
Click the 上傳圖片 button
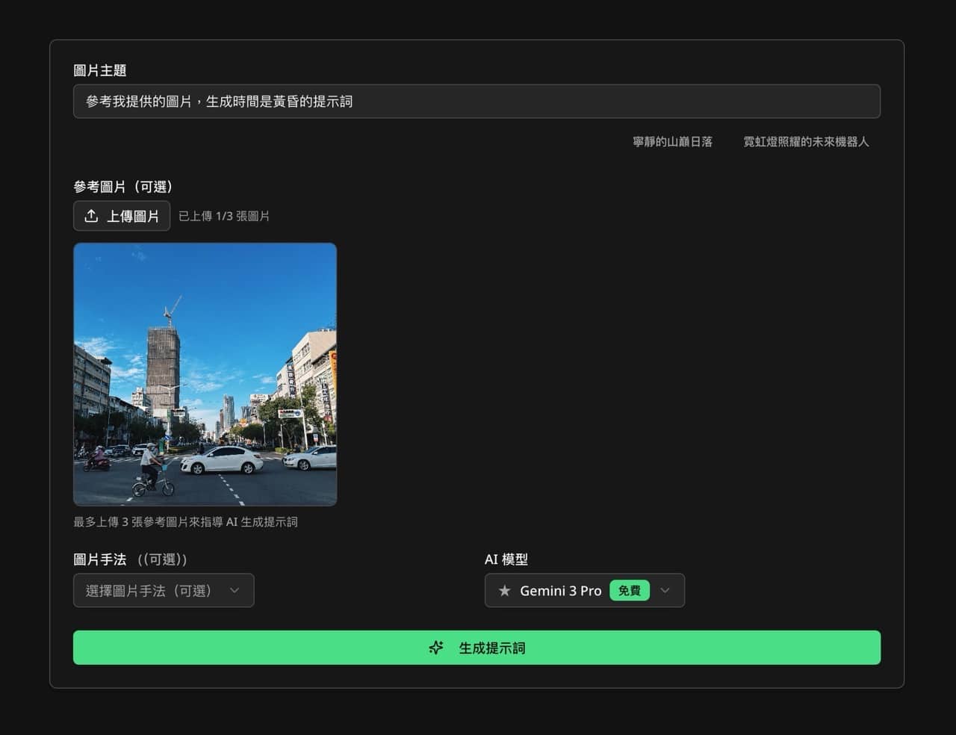(122, 216)
